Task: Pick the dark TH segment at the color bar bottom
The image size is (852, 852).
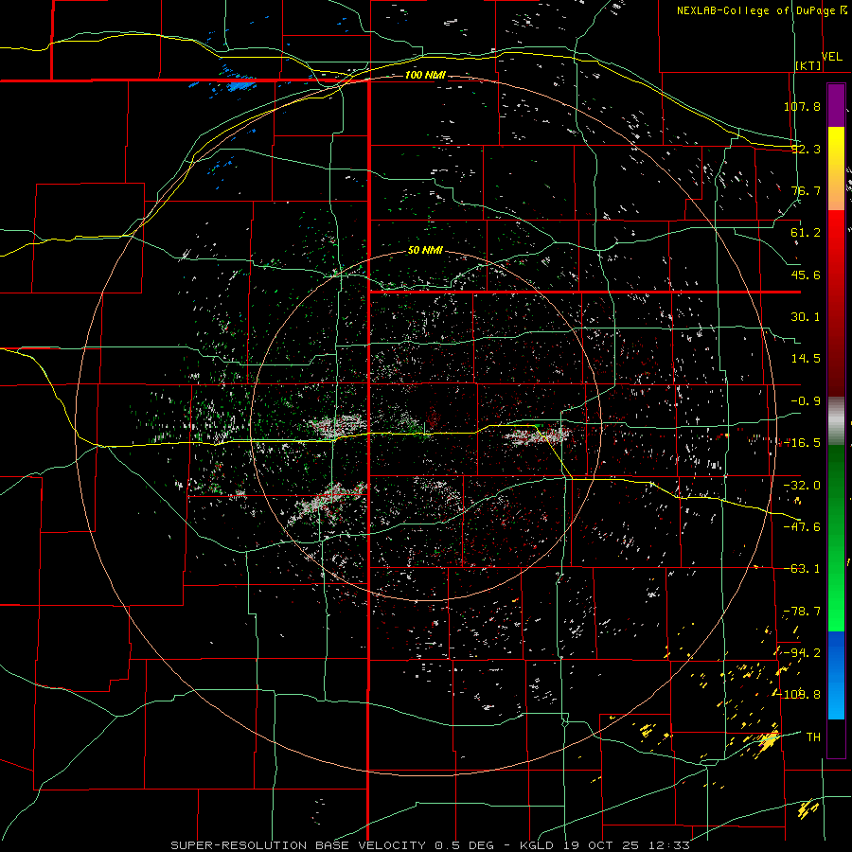Action: click(836, 737)
